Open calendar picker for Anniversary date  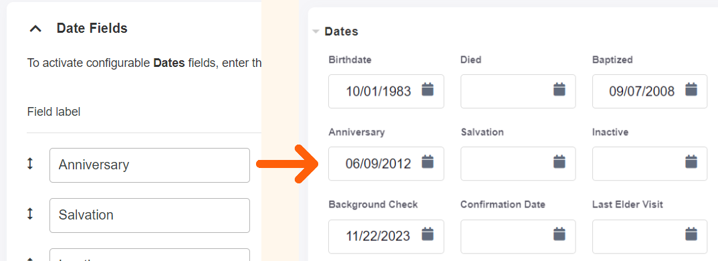tap(427, 161)
